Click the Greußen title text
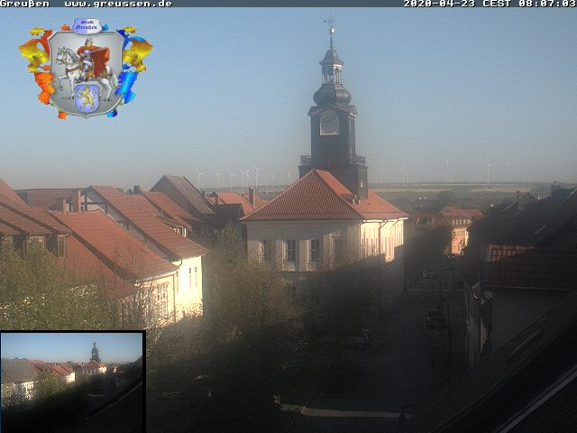This screenshot has width=577, height=433. point(24,4)
